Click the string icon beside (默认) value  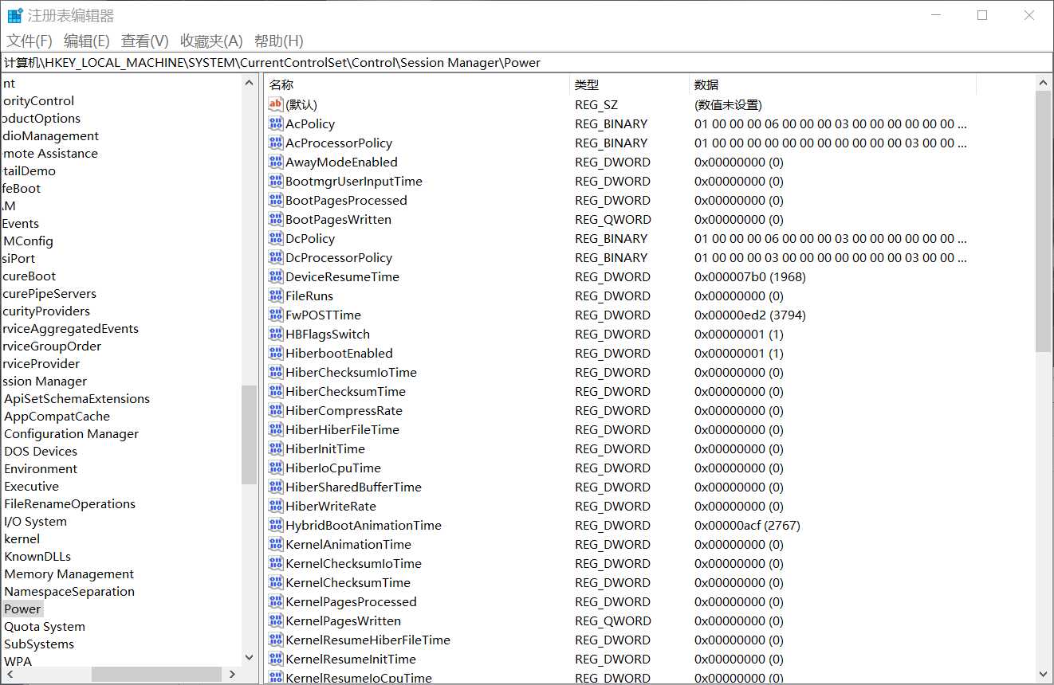pyautogui.click(x=276, y=104)
